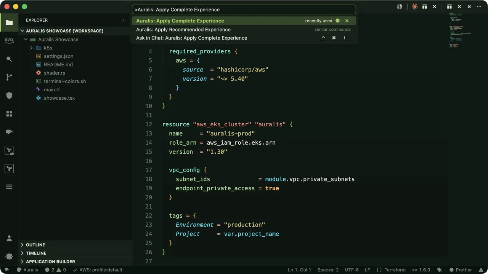
Task: Click the gray hexagon icon in title bar
Action: point(399,6)
